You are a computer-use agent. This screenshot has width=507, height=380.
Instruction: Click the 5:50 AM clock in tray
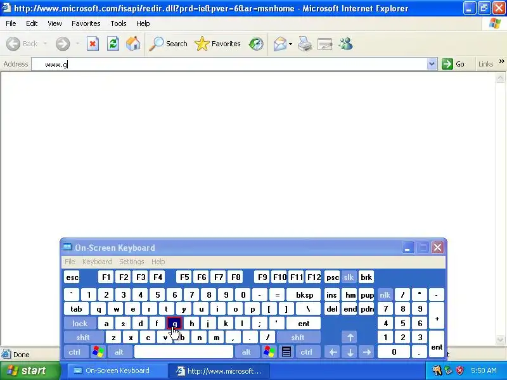(484, 370)
